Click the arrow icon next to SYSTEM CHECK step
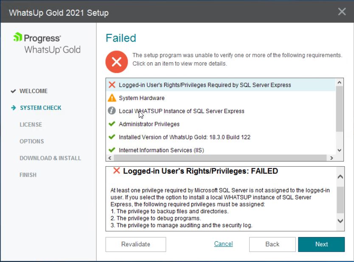This screenshot has width=354, height=262. (x=14, y=108)
